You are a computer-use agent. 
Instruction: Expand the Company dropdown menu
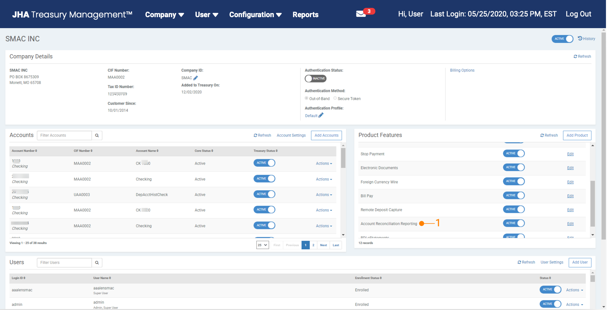(164, 14)
